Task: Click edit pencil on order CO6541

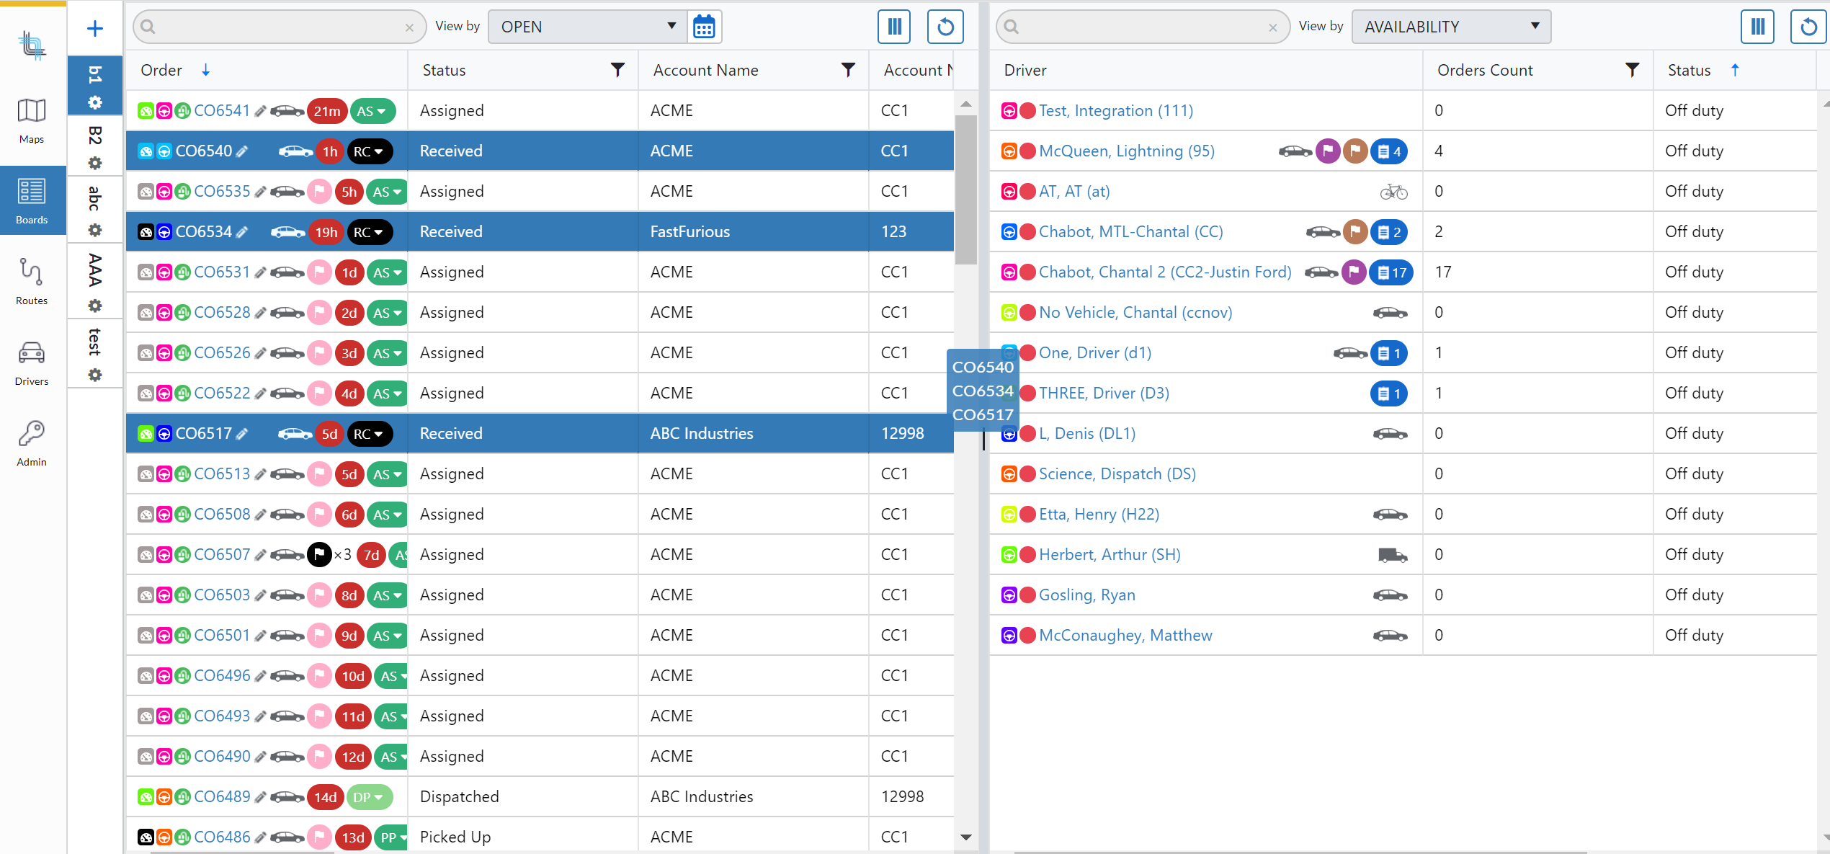Action: tap(260, 112)
